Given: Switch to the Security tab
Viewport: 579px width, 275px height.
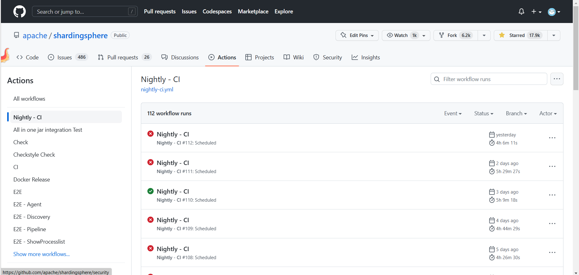Looking at the screenshot, I should [328, 57].
